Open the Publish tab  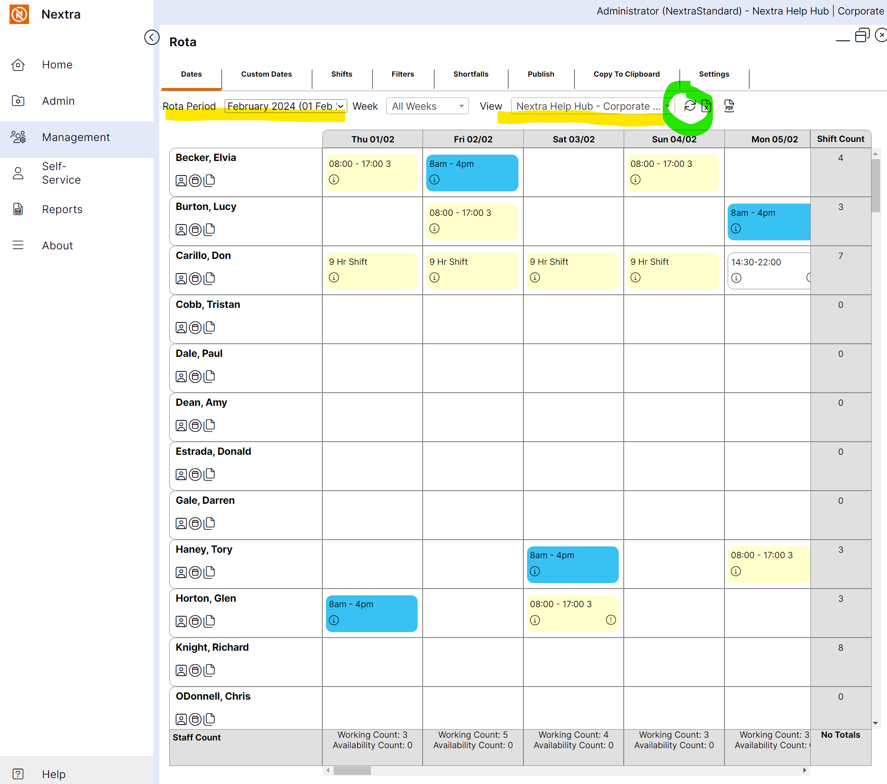[541, 74]
